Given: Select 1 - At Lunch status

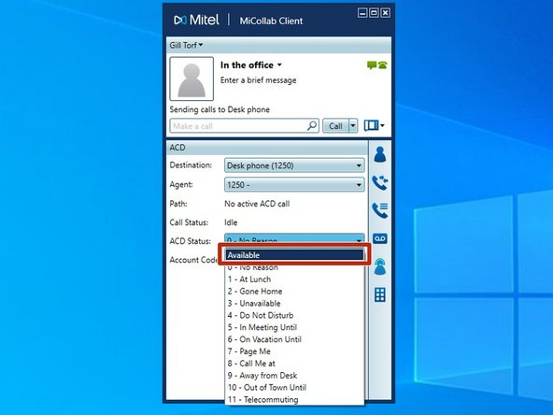Looking at the screenshot, I should (294, 279).
